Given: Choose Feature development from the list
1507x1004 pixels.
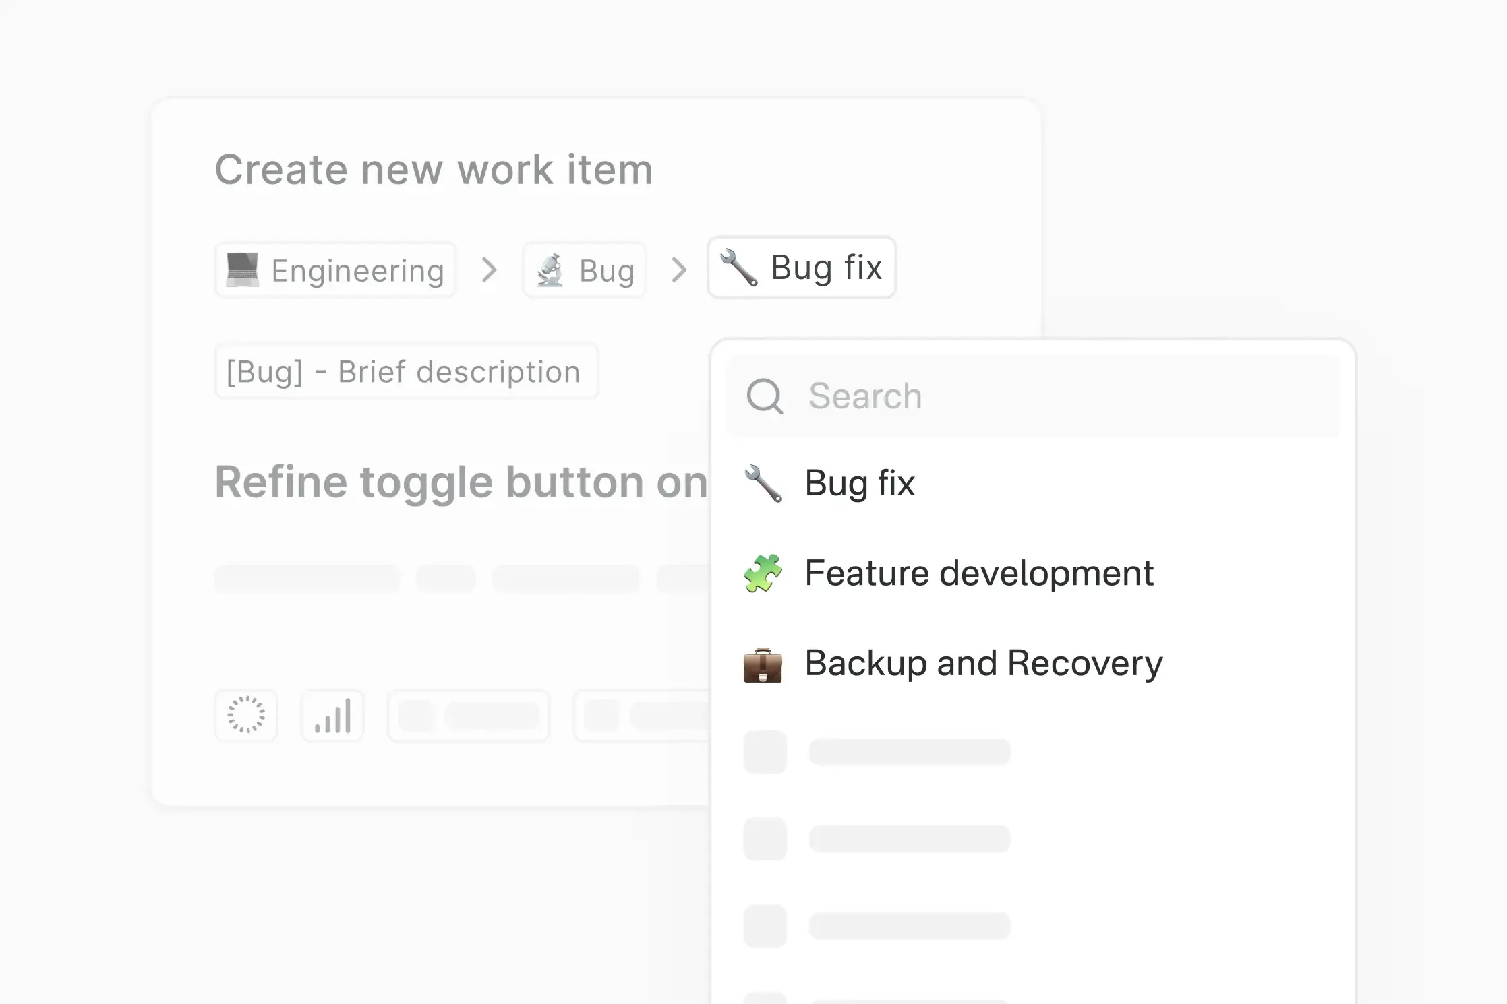Looking at the screenshot, I should (x=979, y=573).
